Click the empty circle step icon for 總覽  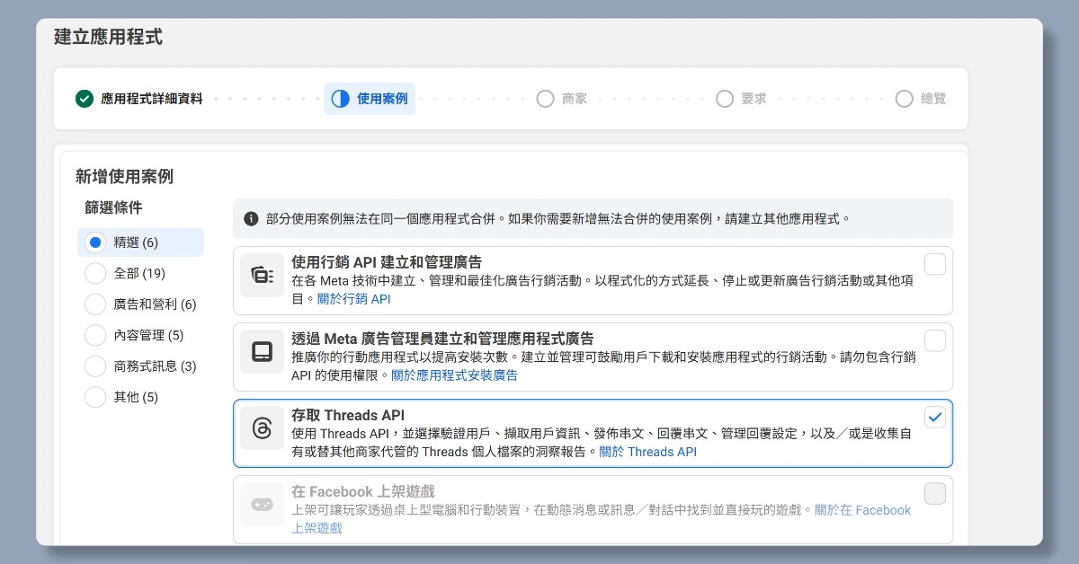coord(905,99)
